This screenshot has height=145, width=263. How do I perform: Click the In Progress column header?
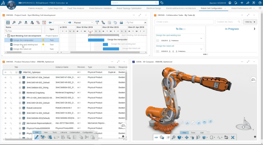232,29
